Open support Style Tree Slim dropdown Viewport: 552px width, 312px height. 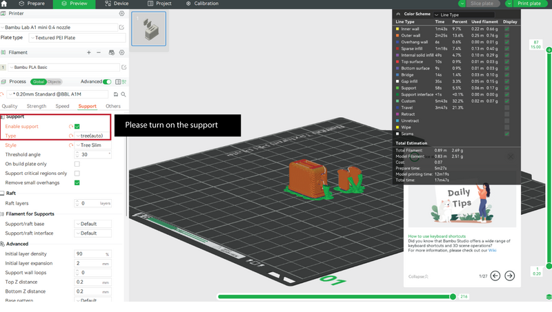[x=93, y=145]
